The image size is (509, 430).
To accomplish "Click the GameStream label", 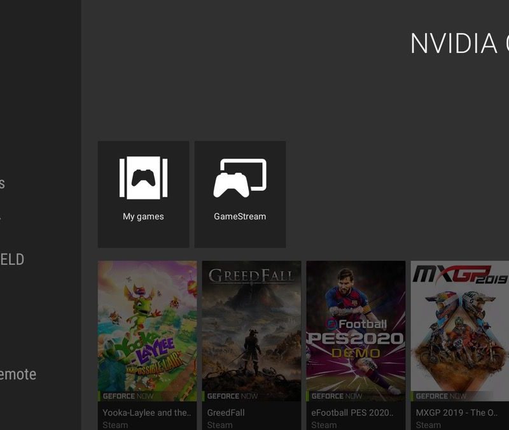I will pyautogui.click(x=240, y=217).
